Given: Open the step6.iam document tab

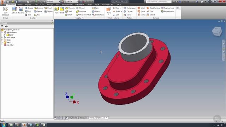Looking at the screenshot, I should tap(83, 118).
